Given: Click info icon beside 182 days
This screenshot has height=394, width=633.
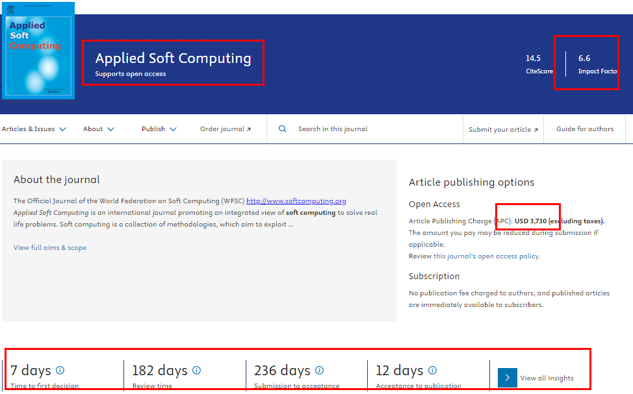Looking at the screenshot, I should point(196,370).
